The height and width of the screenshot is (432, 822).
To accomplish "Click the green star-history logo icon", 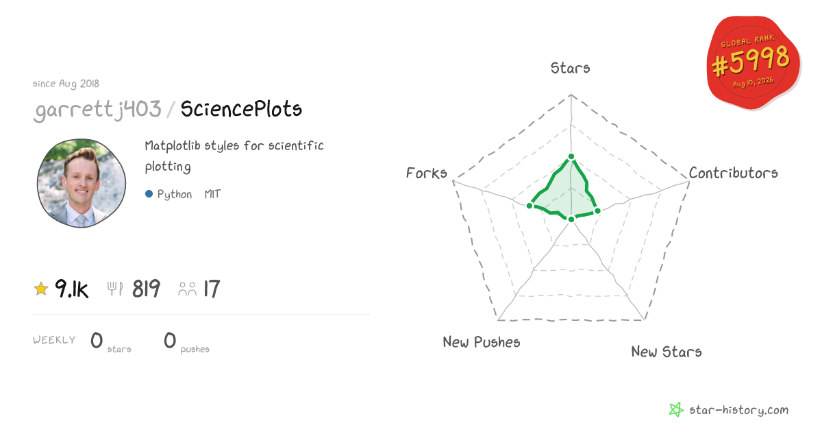I will click(676, 410).
